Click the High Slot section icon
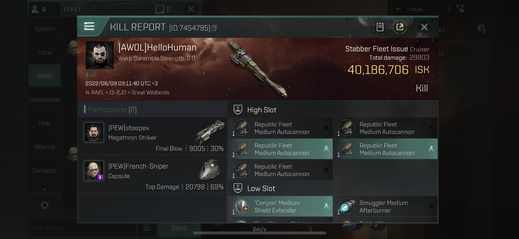The height and width of the screenshot is (239, 519). pyautogui.click(x=238, y=110)
